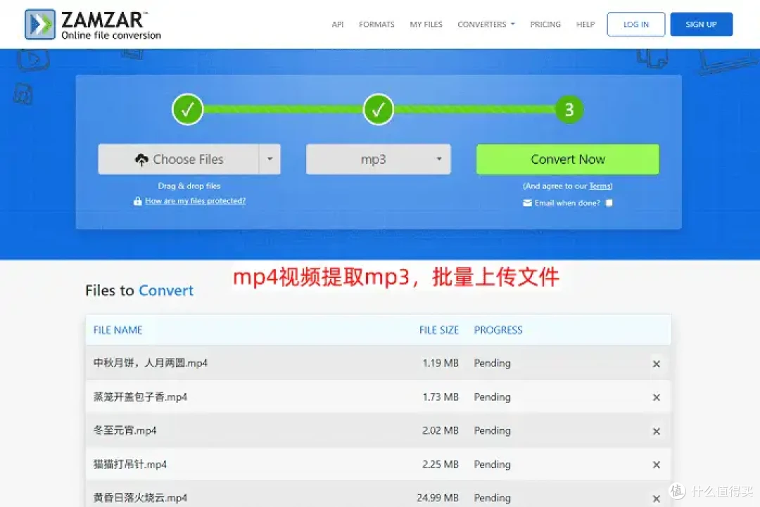Click the 1.73 MB file size cell
This screenshot has width=760, height=507.
pos(440,397)
